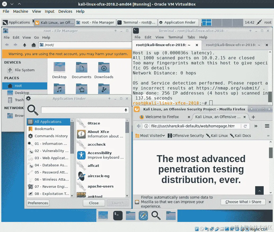Select the Desktop folder icon
Image resolution: width=274 pixels, height=232 pixels.
(59, 70)
